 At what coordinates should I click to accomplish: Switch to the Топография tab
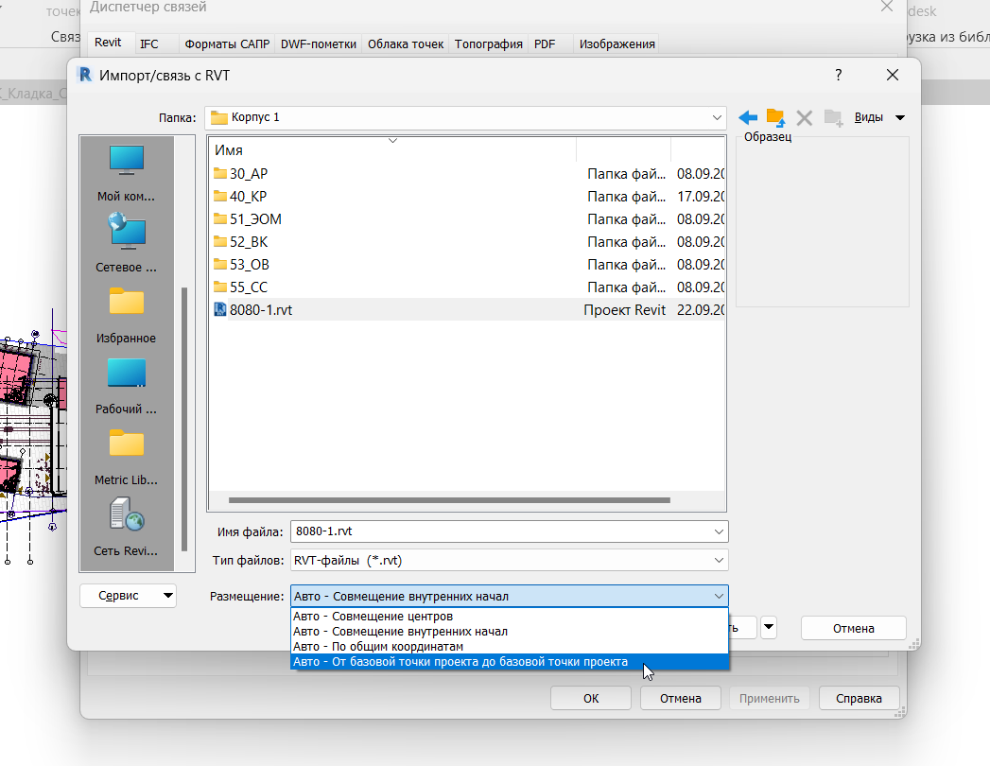[x=488, y=44]
